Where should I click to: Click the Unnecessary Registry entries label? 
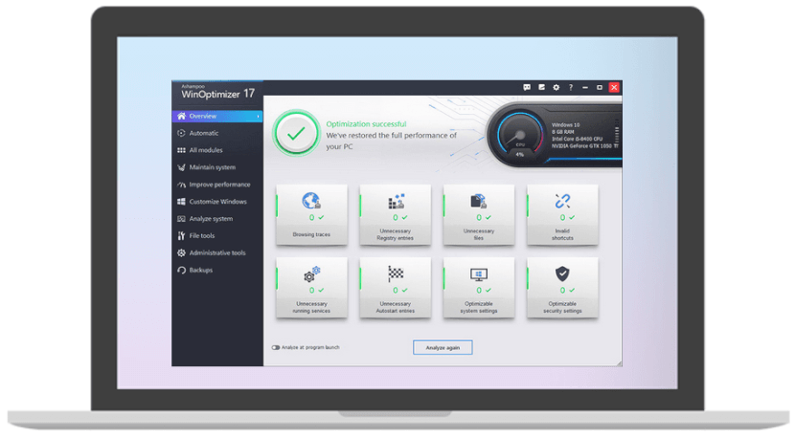click(395, 234)
